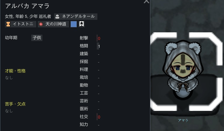The height and width of the screenshot is (131, 224).
Task: Select the 格闘 skill value bar
Action: click(x=98, y=46)
